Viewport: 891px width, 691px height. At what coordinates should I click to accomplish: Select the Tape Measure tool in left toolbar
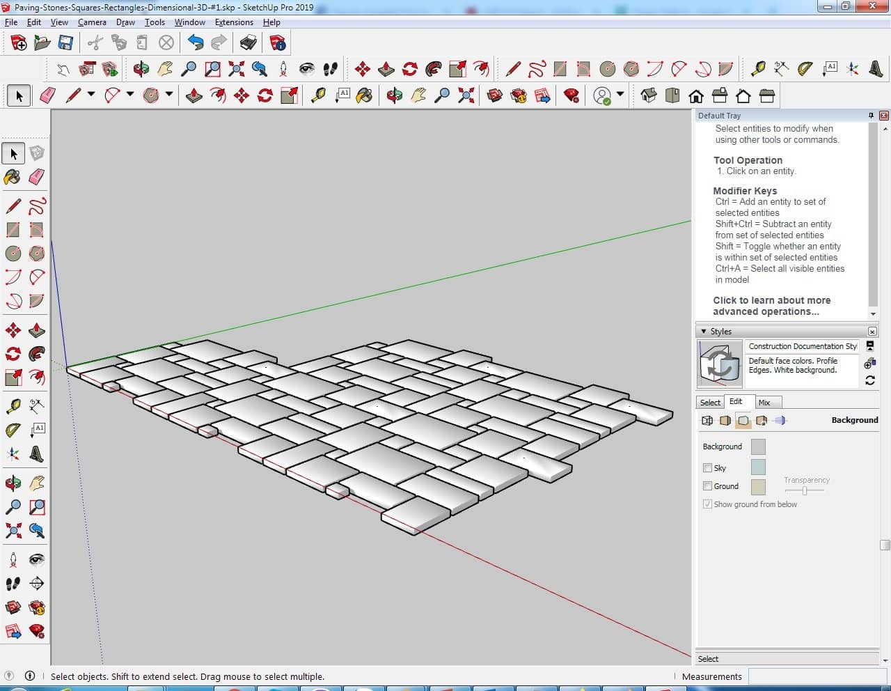click(x=13, y=406)
